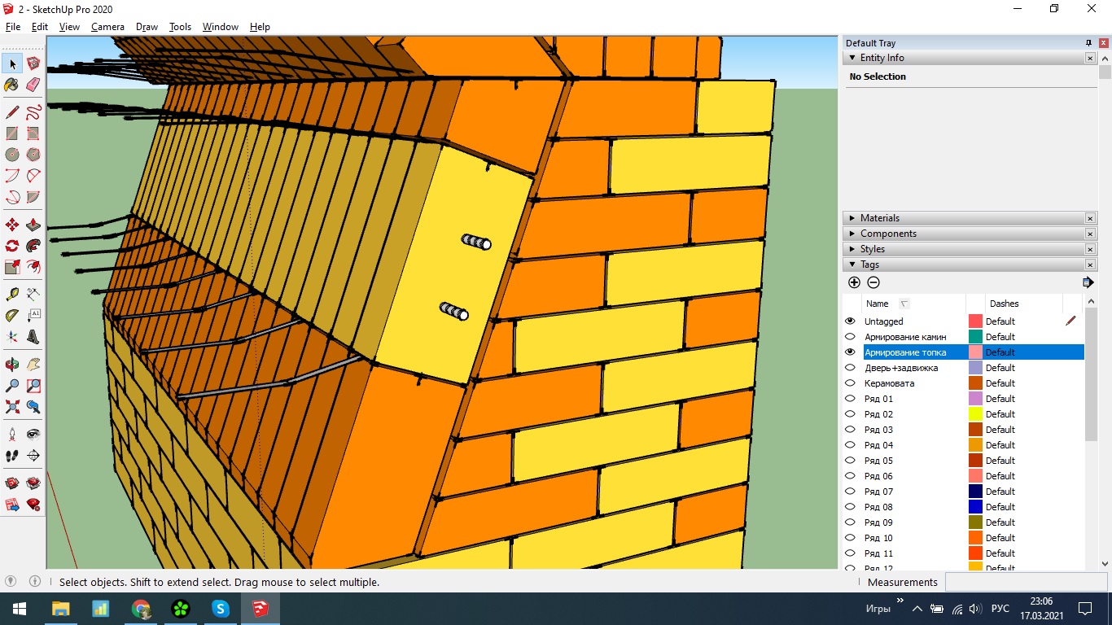Open the Camera menu
Screen dimensions: 1112x625
point(107,27)
